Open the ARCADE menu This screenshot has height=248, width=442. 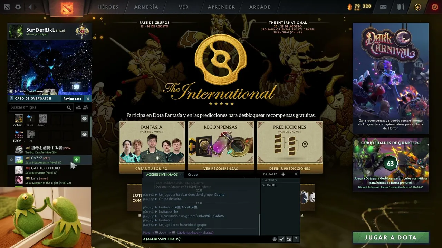point(260,7)
